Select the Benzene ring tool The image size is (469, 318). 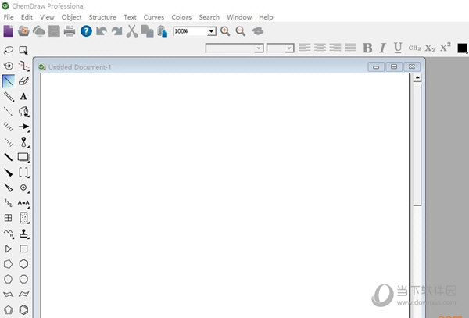click(23, 309)
